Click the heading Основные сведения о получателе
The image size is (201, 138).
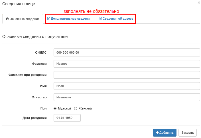[35, 37]
